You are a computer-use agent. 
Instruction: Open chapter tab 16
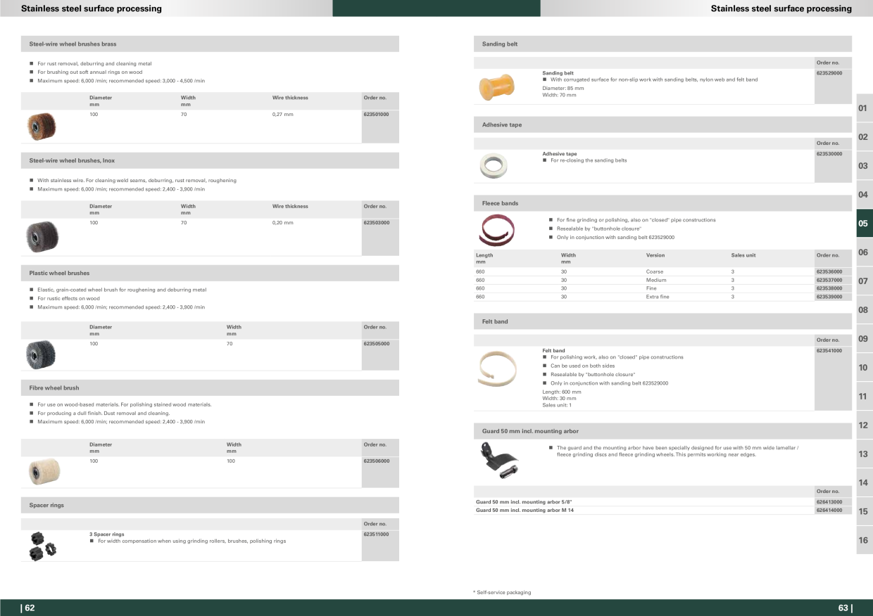864,541
